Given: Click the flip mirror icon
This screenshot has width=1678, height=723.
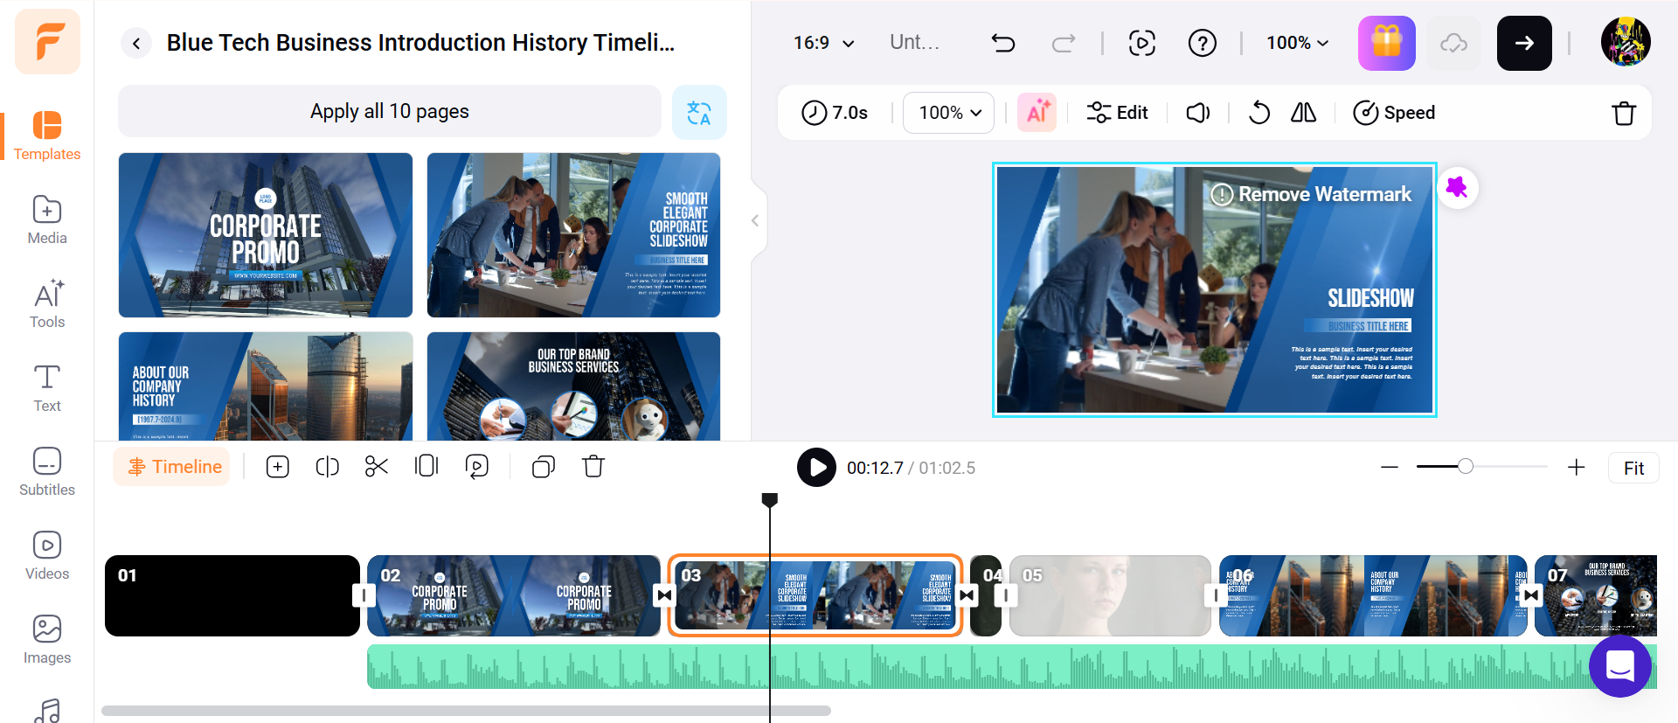Looking at the screenshot, I should point(1303,113).
